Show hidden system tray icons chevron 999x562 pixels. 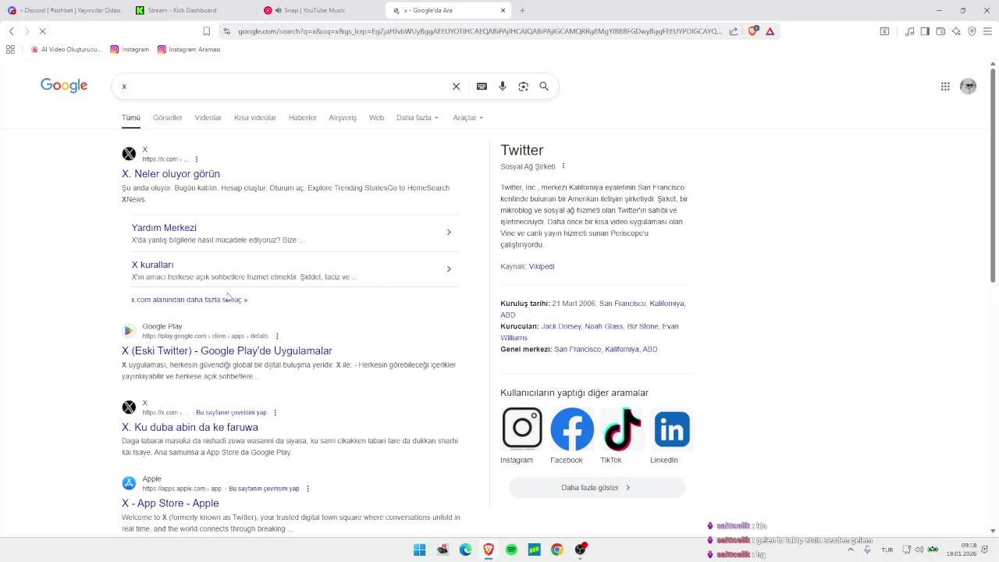pos(850,550)
